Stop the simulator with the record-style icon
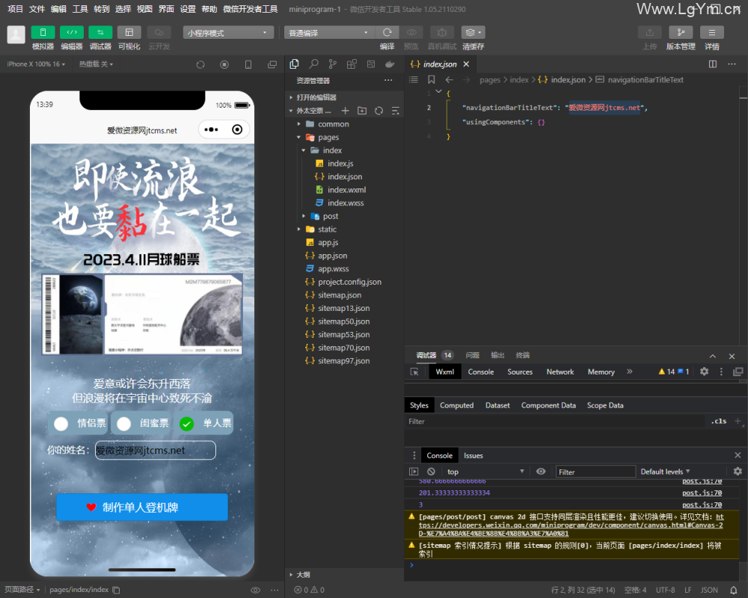This screenshot has width=748, height=598. (224, 64)
